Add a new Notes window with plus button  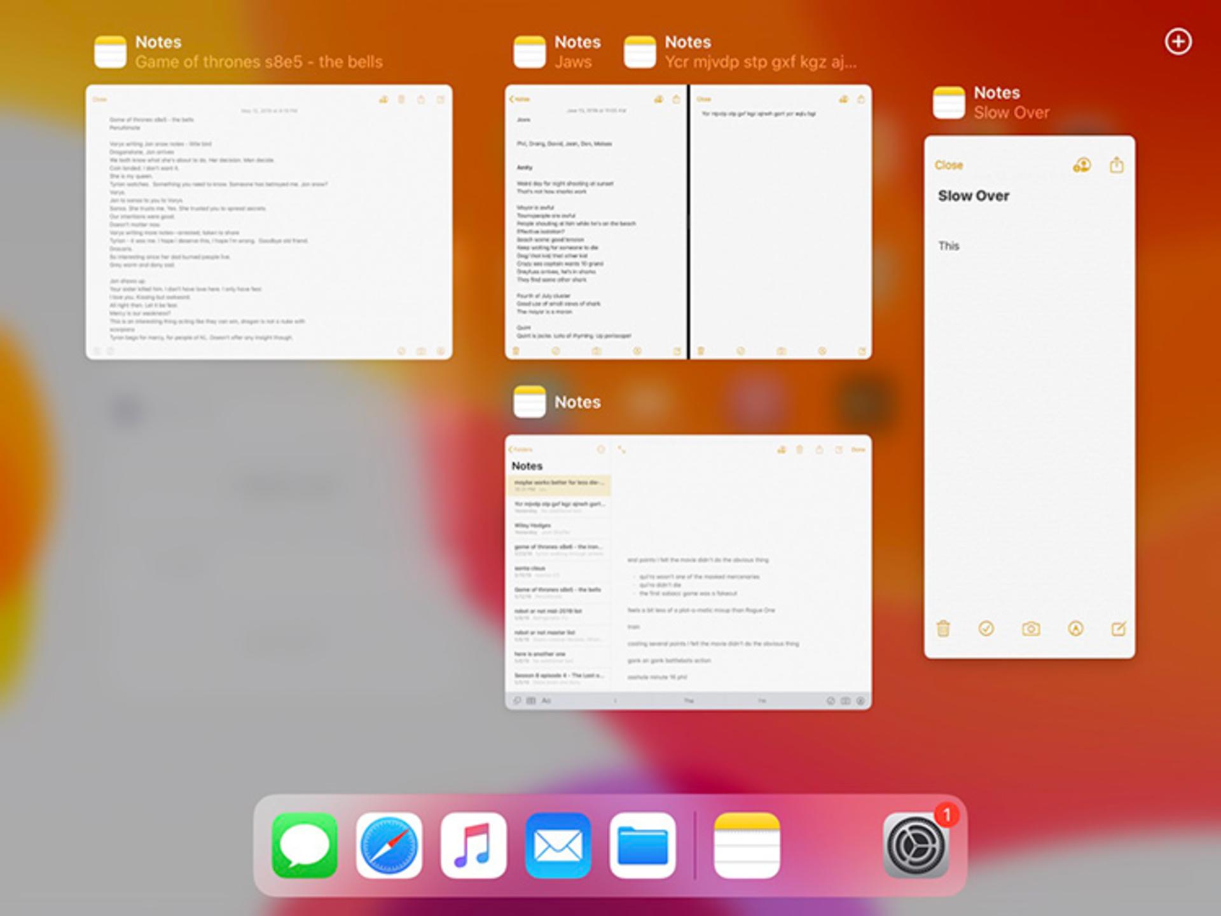coord(1178,42)
